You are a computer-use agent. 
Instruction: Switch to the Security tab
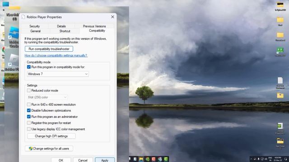tap(34, 26)
